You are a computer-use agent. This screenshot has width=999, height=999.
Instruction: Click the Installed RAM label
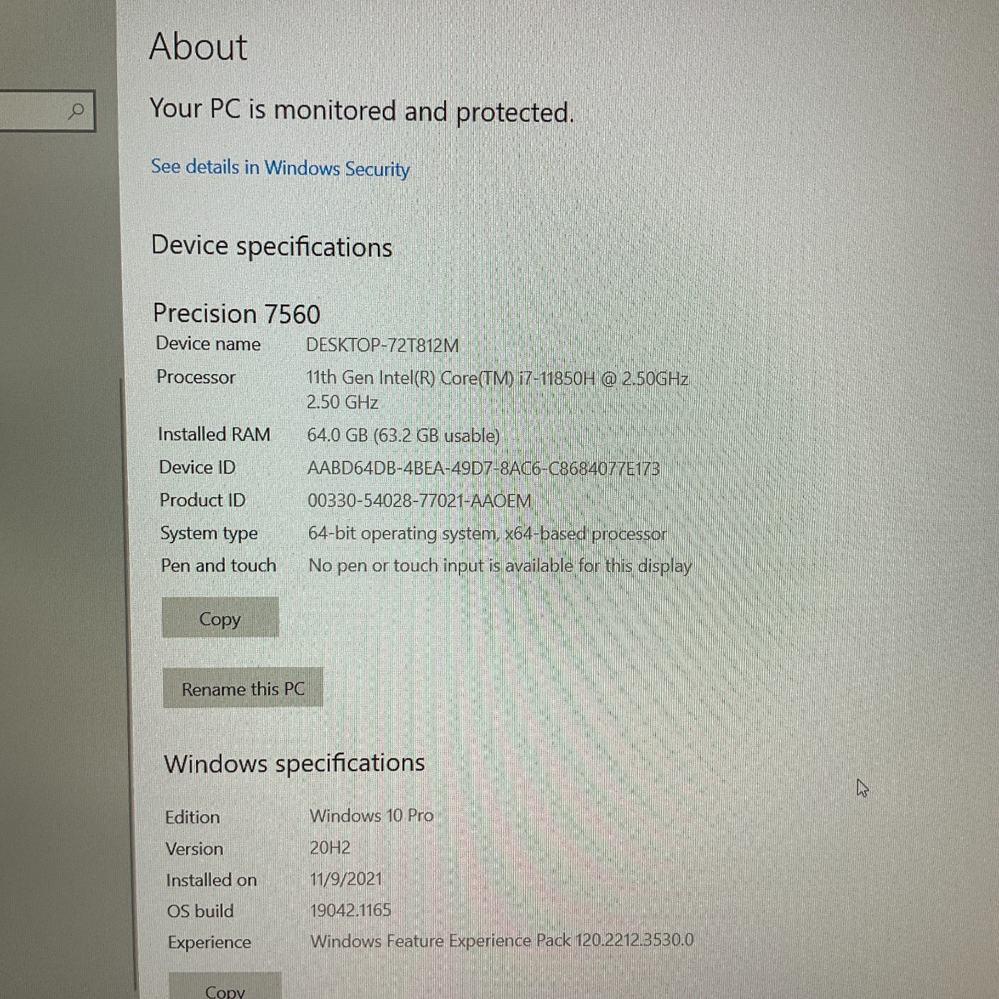tap(214, 434)
